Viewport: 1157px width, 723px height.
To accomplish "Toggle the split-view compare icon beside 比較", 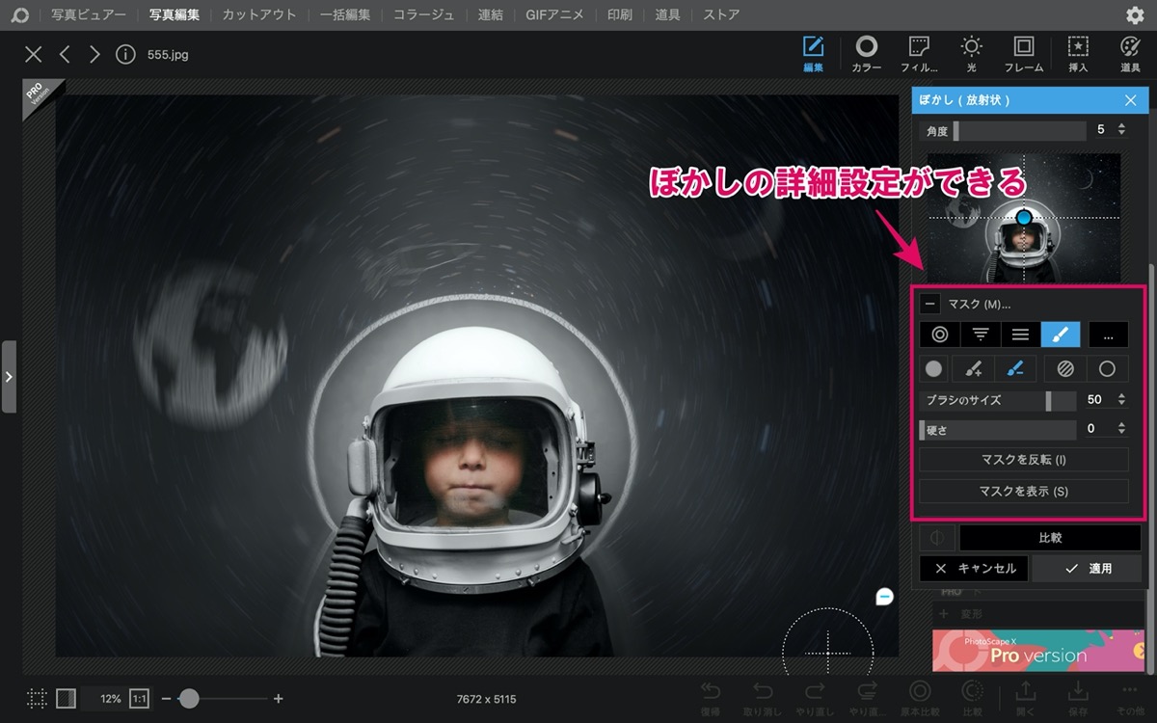I will click(x=937, y=538).
